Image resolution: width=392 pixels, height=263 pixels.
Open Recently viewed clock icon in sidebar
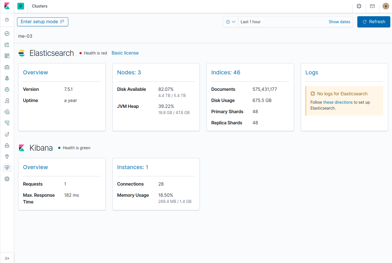tap(7, 20)
